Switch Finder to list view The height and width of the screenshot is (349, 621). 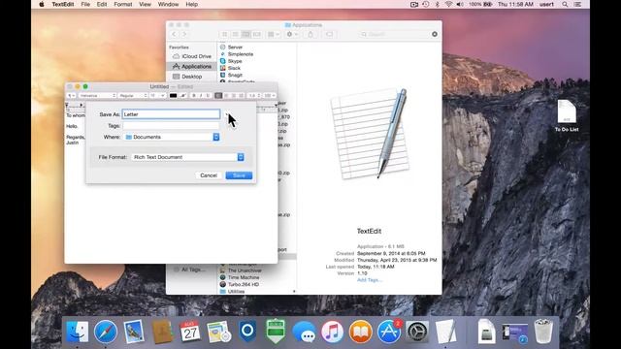point(235,35)
